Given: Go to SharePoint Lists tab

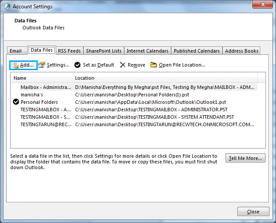Looking at the screenshot, I should (x=104, y=51).
